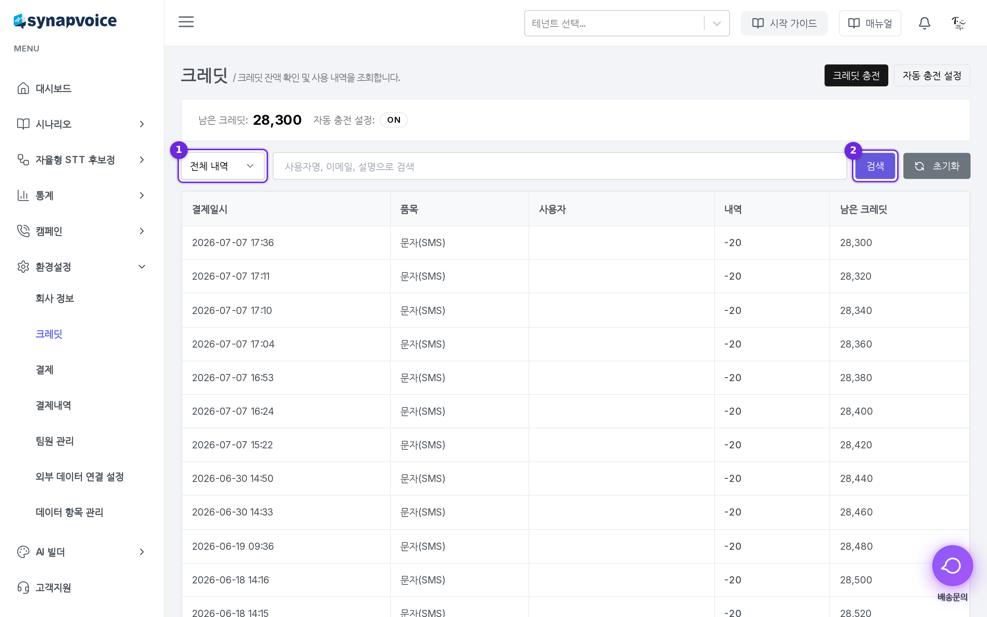Screen dimensions: 987x617
Task: Click the book icon in 매뉴얼
Action: click(x=854, y=23)
